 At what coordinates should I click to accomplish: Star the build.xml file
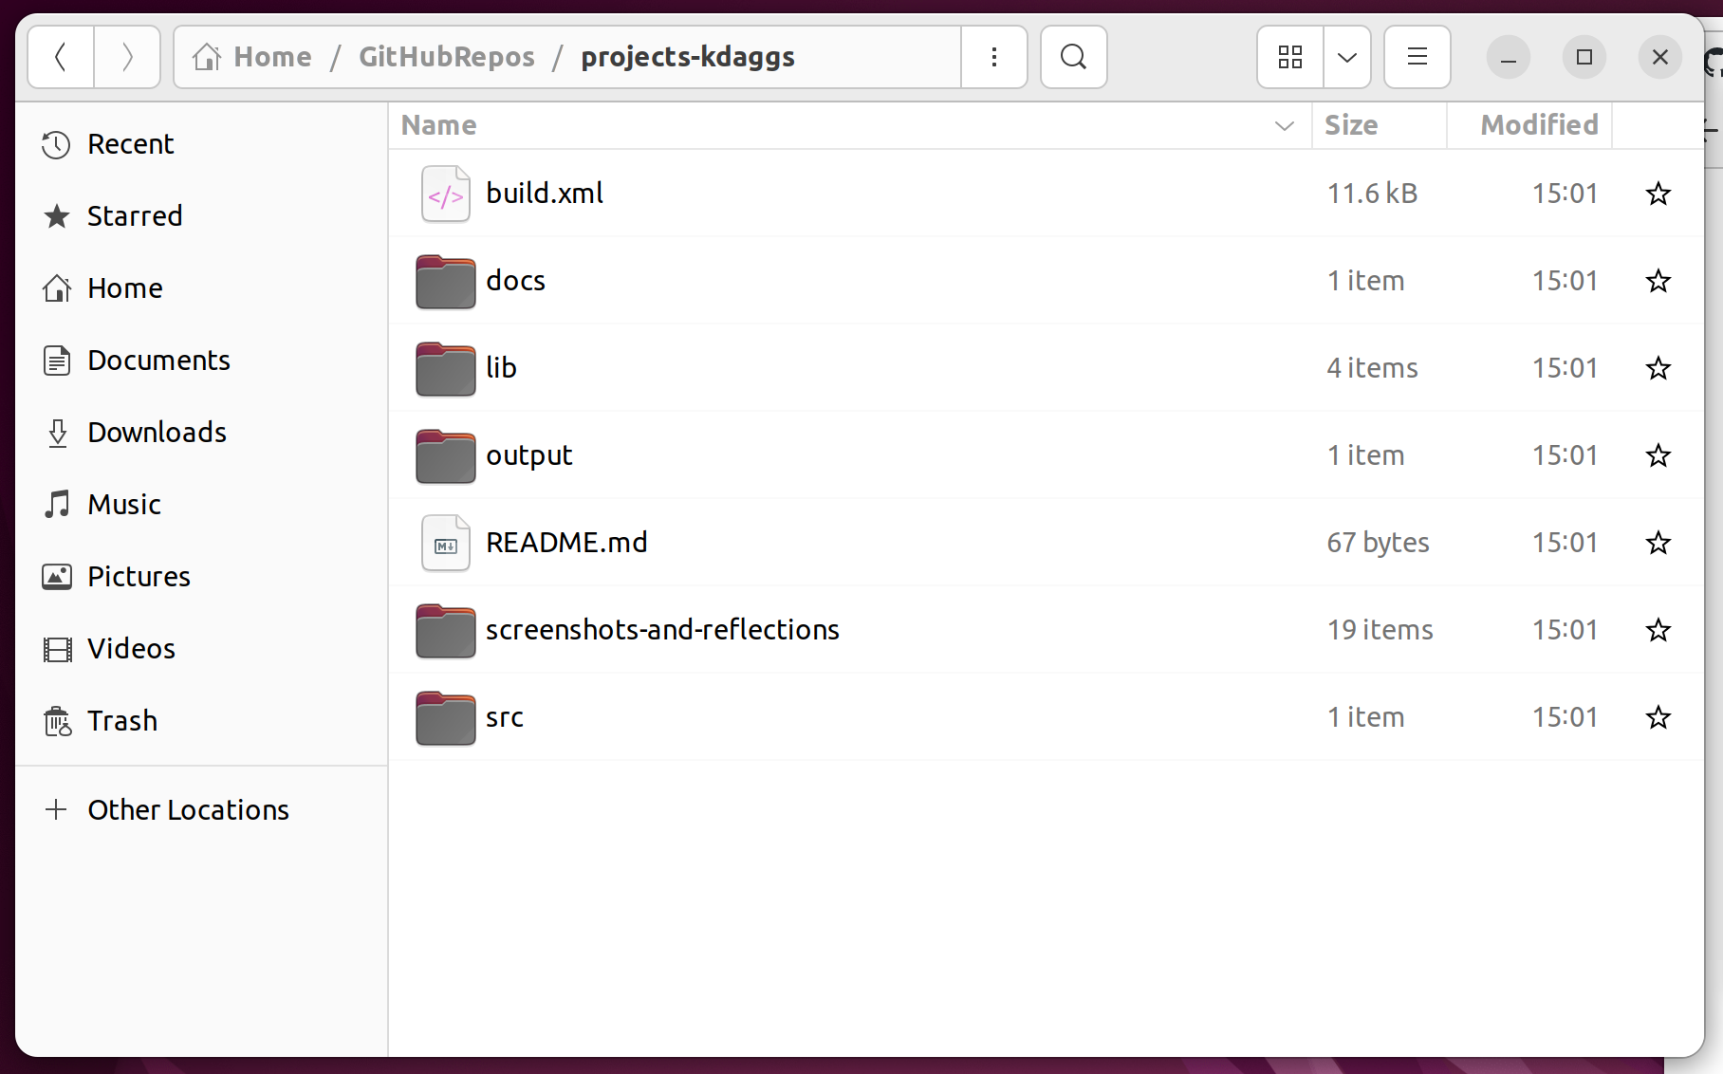tap(1658, 194)
